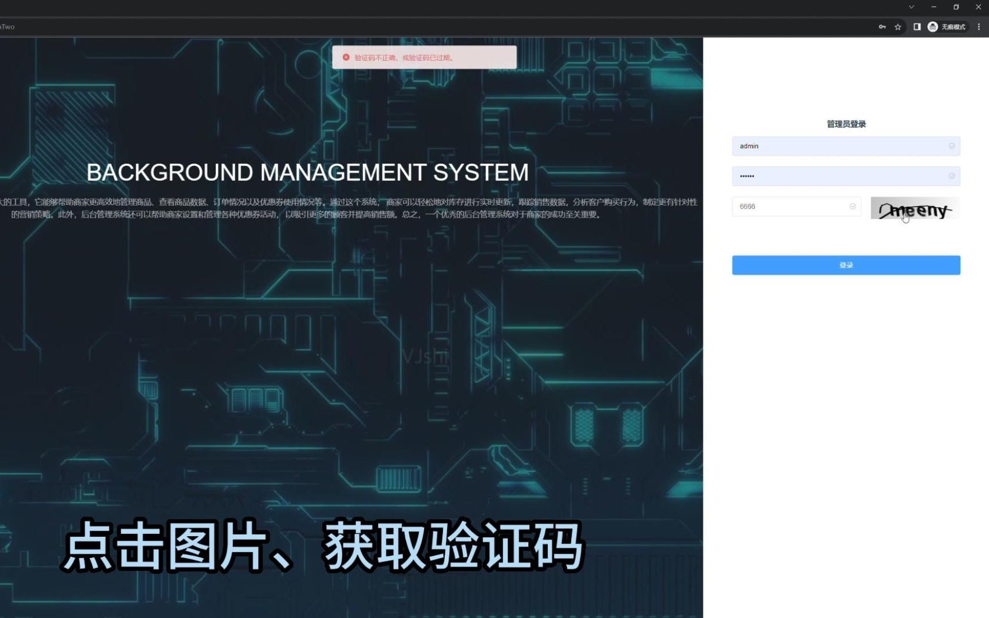
Task: Click the check icon inside the password field
Action: 951,176
